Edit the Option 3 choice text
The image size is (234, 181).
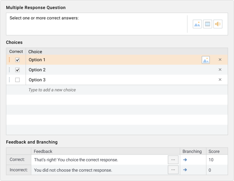[37, 80]
